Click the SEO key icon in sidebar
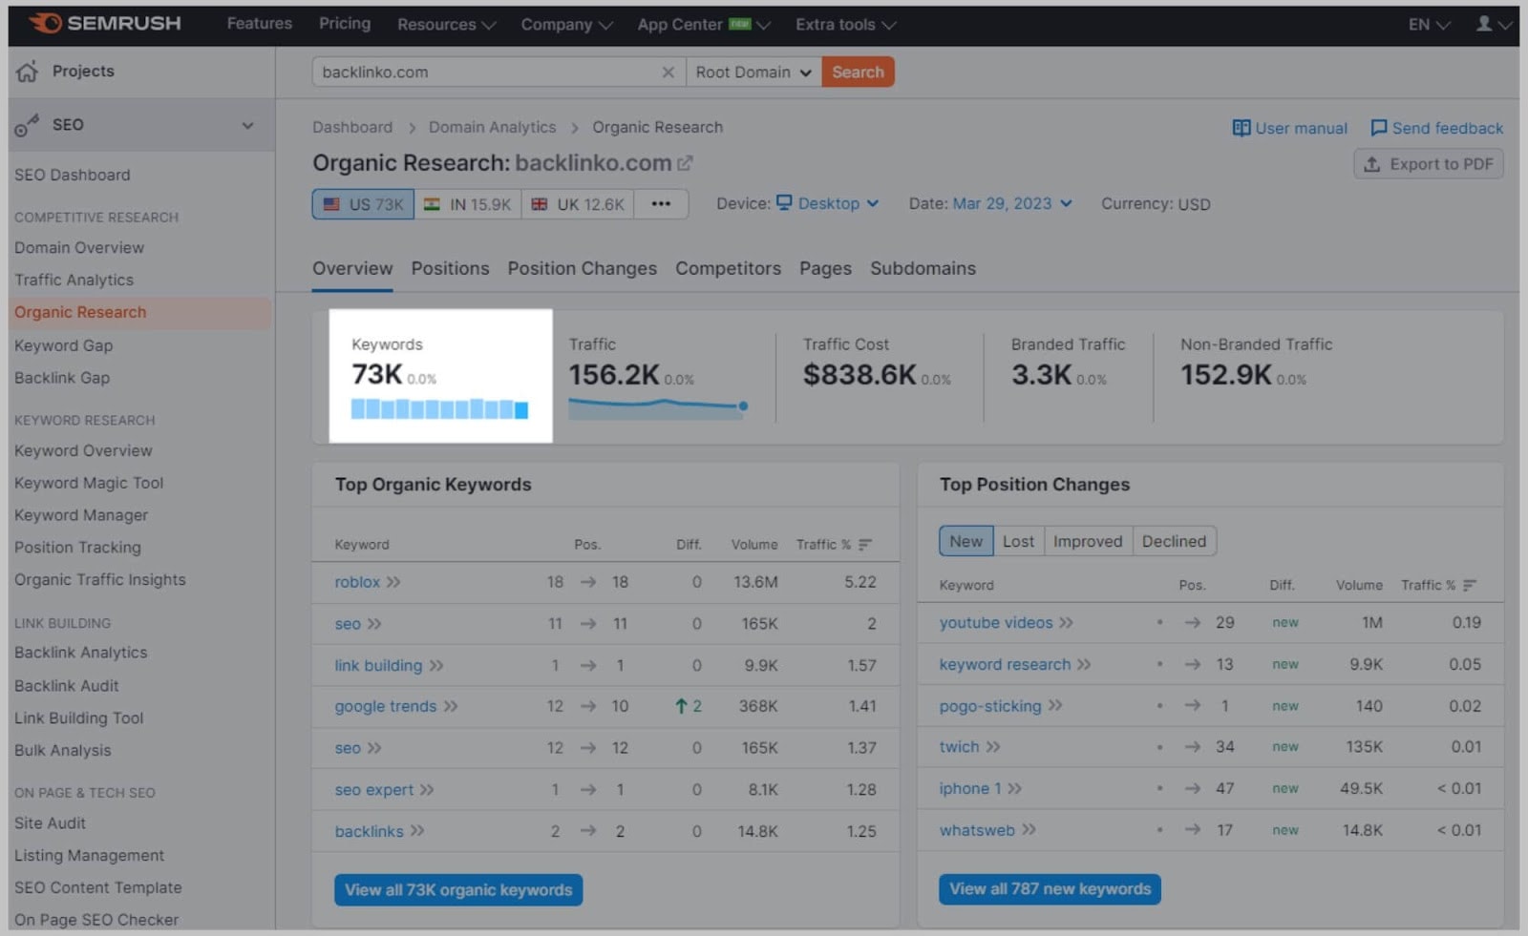The width and height of the screenshot is (1528, 936). (x=27, y=125)
